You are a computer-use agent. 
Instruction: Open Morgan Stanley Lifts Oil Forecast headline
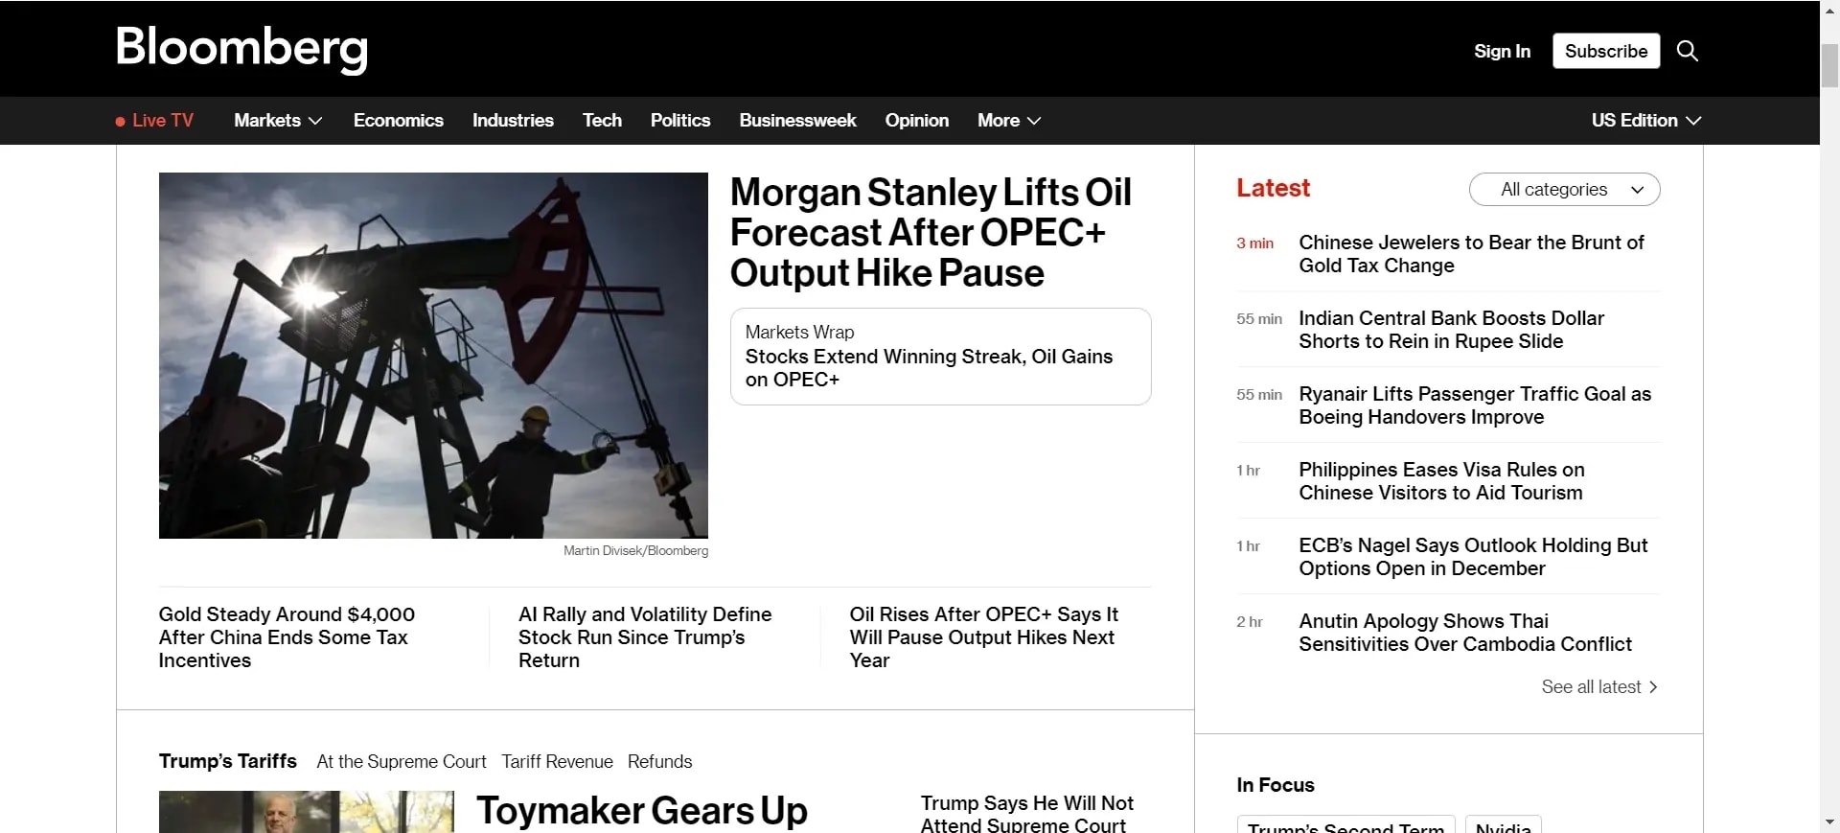coord(931,233)
